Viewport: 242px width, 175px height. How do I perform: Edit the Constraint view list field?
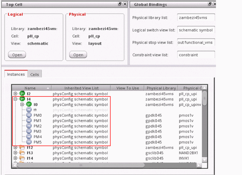(x=196, y=55)
